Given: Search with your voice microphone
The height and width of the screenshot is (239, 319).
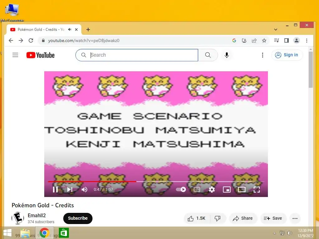Looking at the screenshot, I should tap(227, 55).
